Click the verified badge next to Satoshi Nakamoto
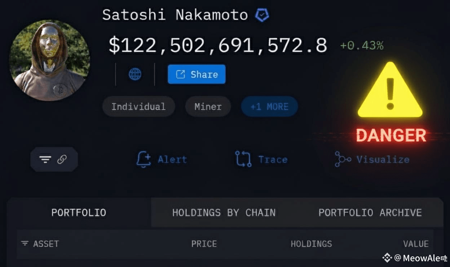 262,15
